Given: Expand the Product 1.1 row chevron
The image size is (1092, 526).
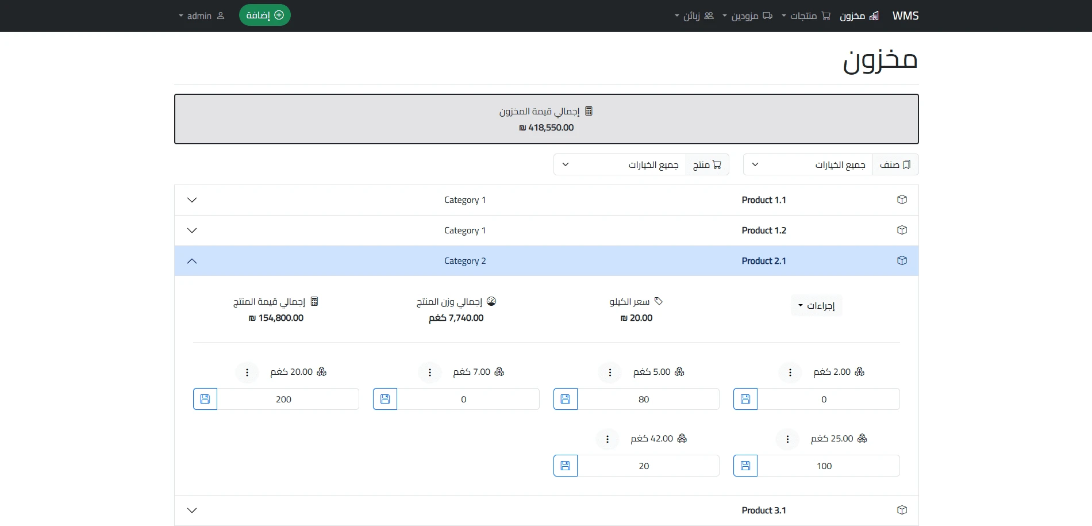Looking at the screenshot, I should click(192, 200).
